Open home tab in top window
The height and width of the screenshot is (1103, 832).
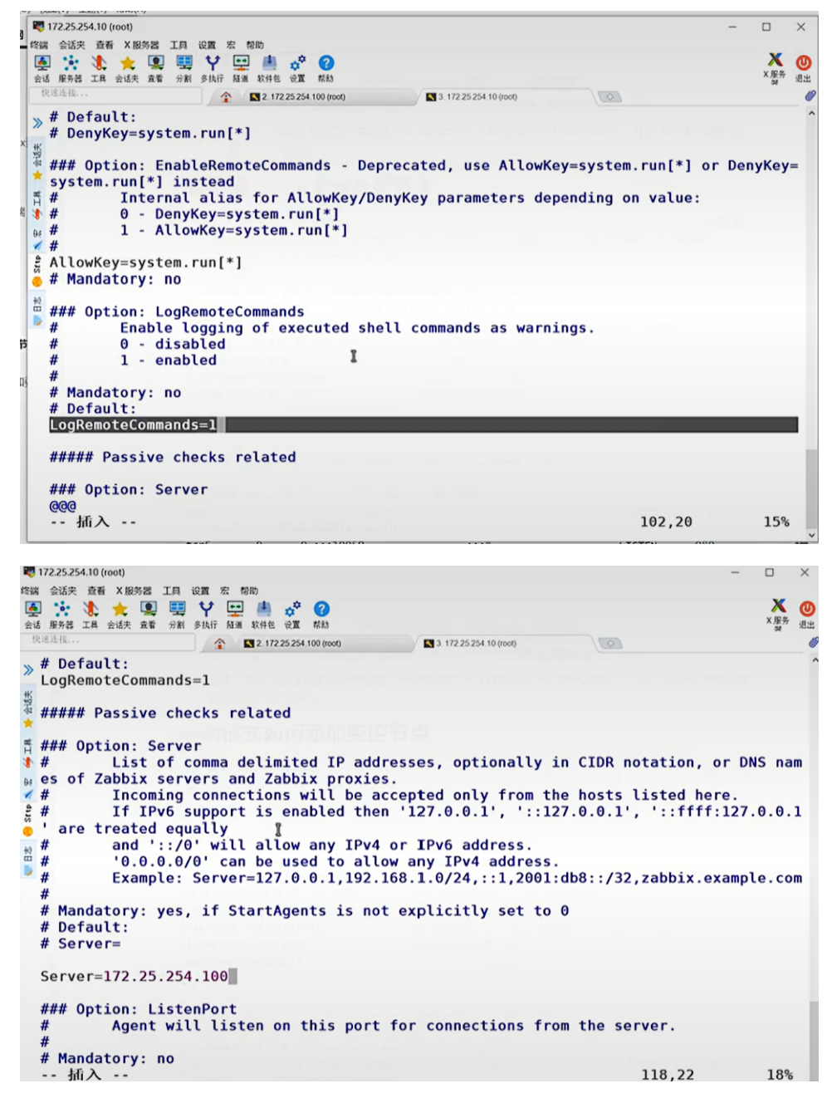(x=226, y=97)
